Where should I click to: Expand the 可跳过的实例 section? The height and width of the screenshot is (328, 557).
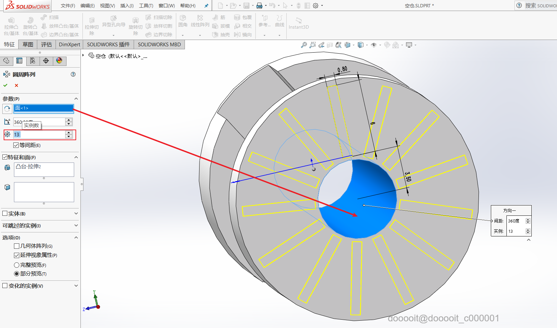pyautogui.click(x=76, y=225)
